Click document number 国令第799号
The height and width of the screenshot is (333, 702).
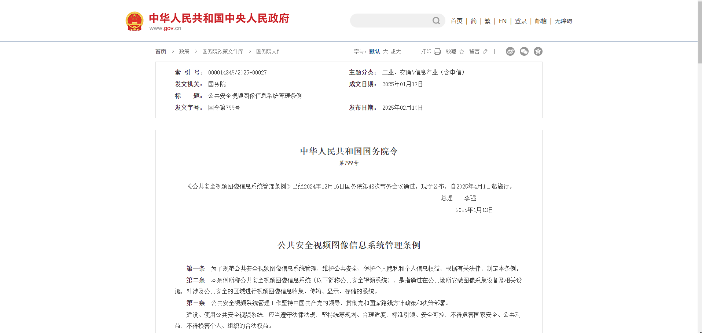tap(224, 108)
